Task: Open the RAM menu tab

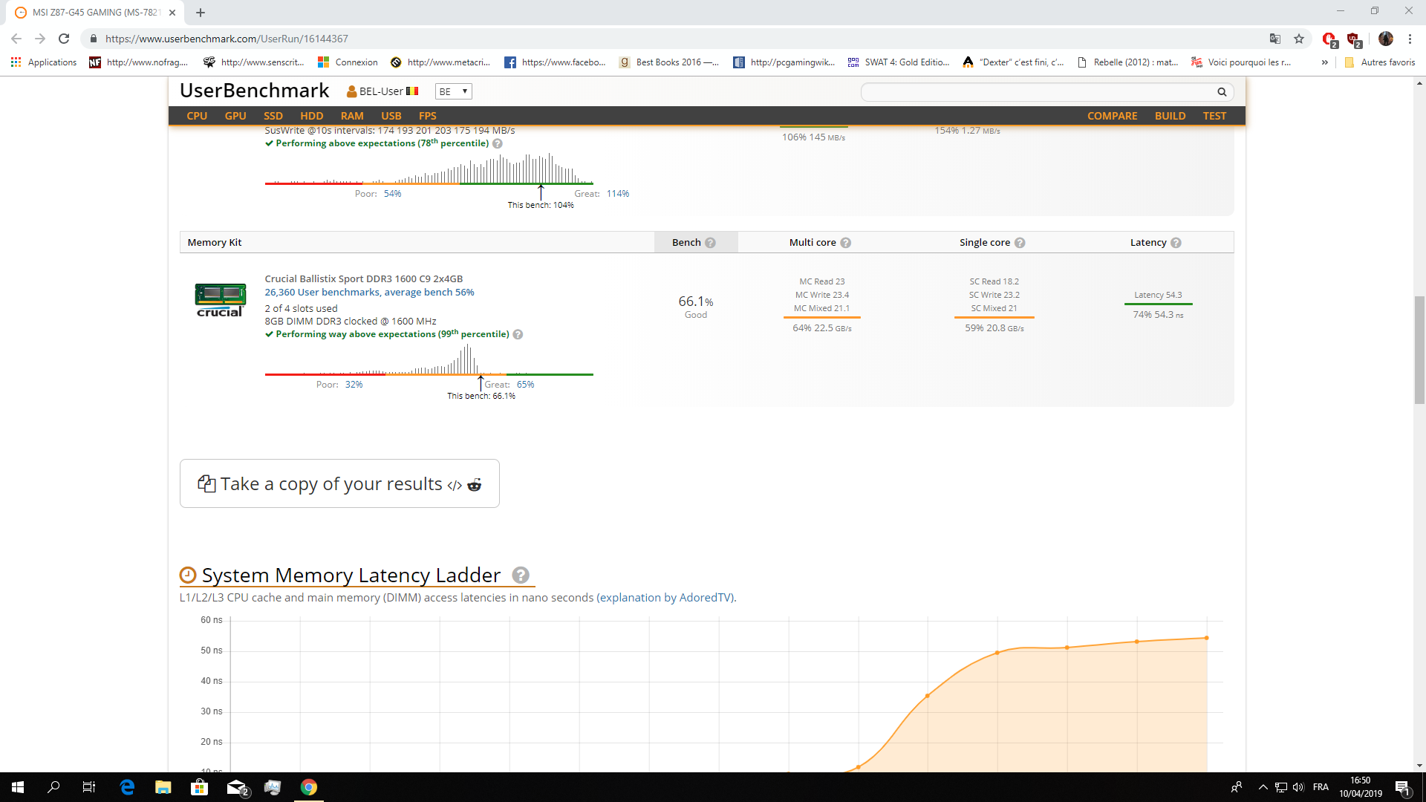Action: point(352,116)
